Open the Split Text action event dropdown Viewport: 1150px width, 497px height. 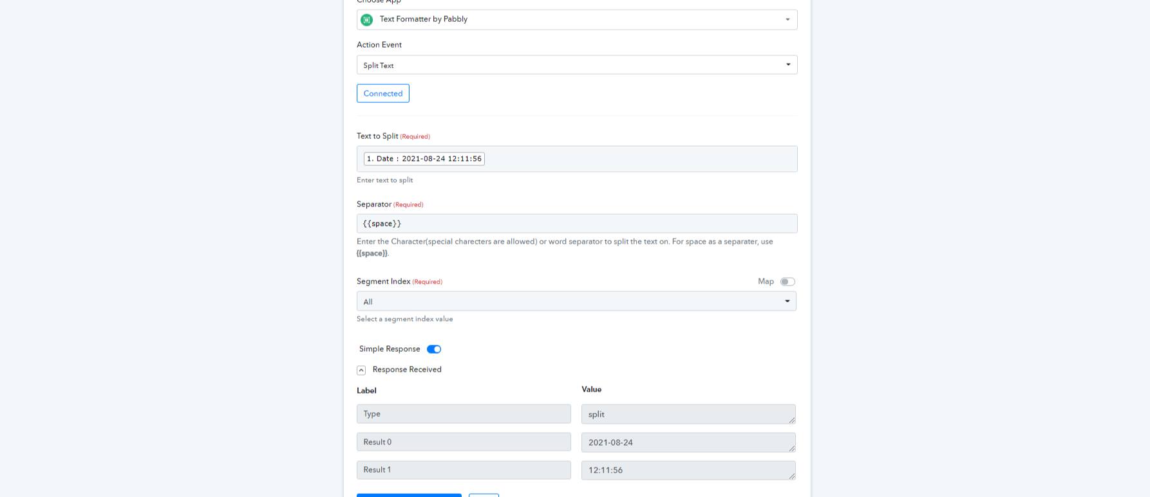coord(577,65)
